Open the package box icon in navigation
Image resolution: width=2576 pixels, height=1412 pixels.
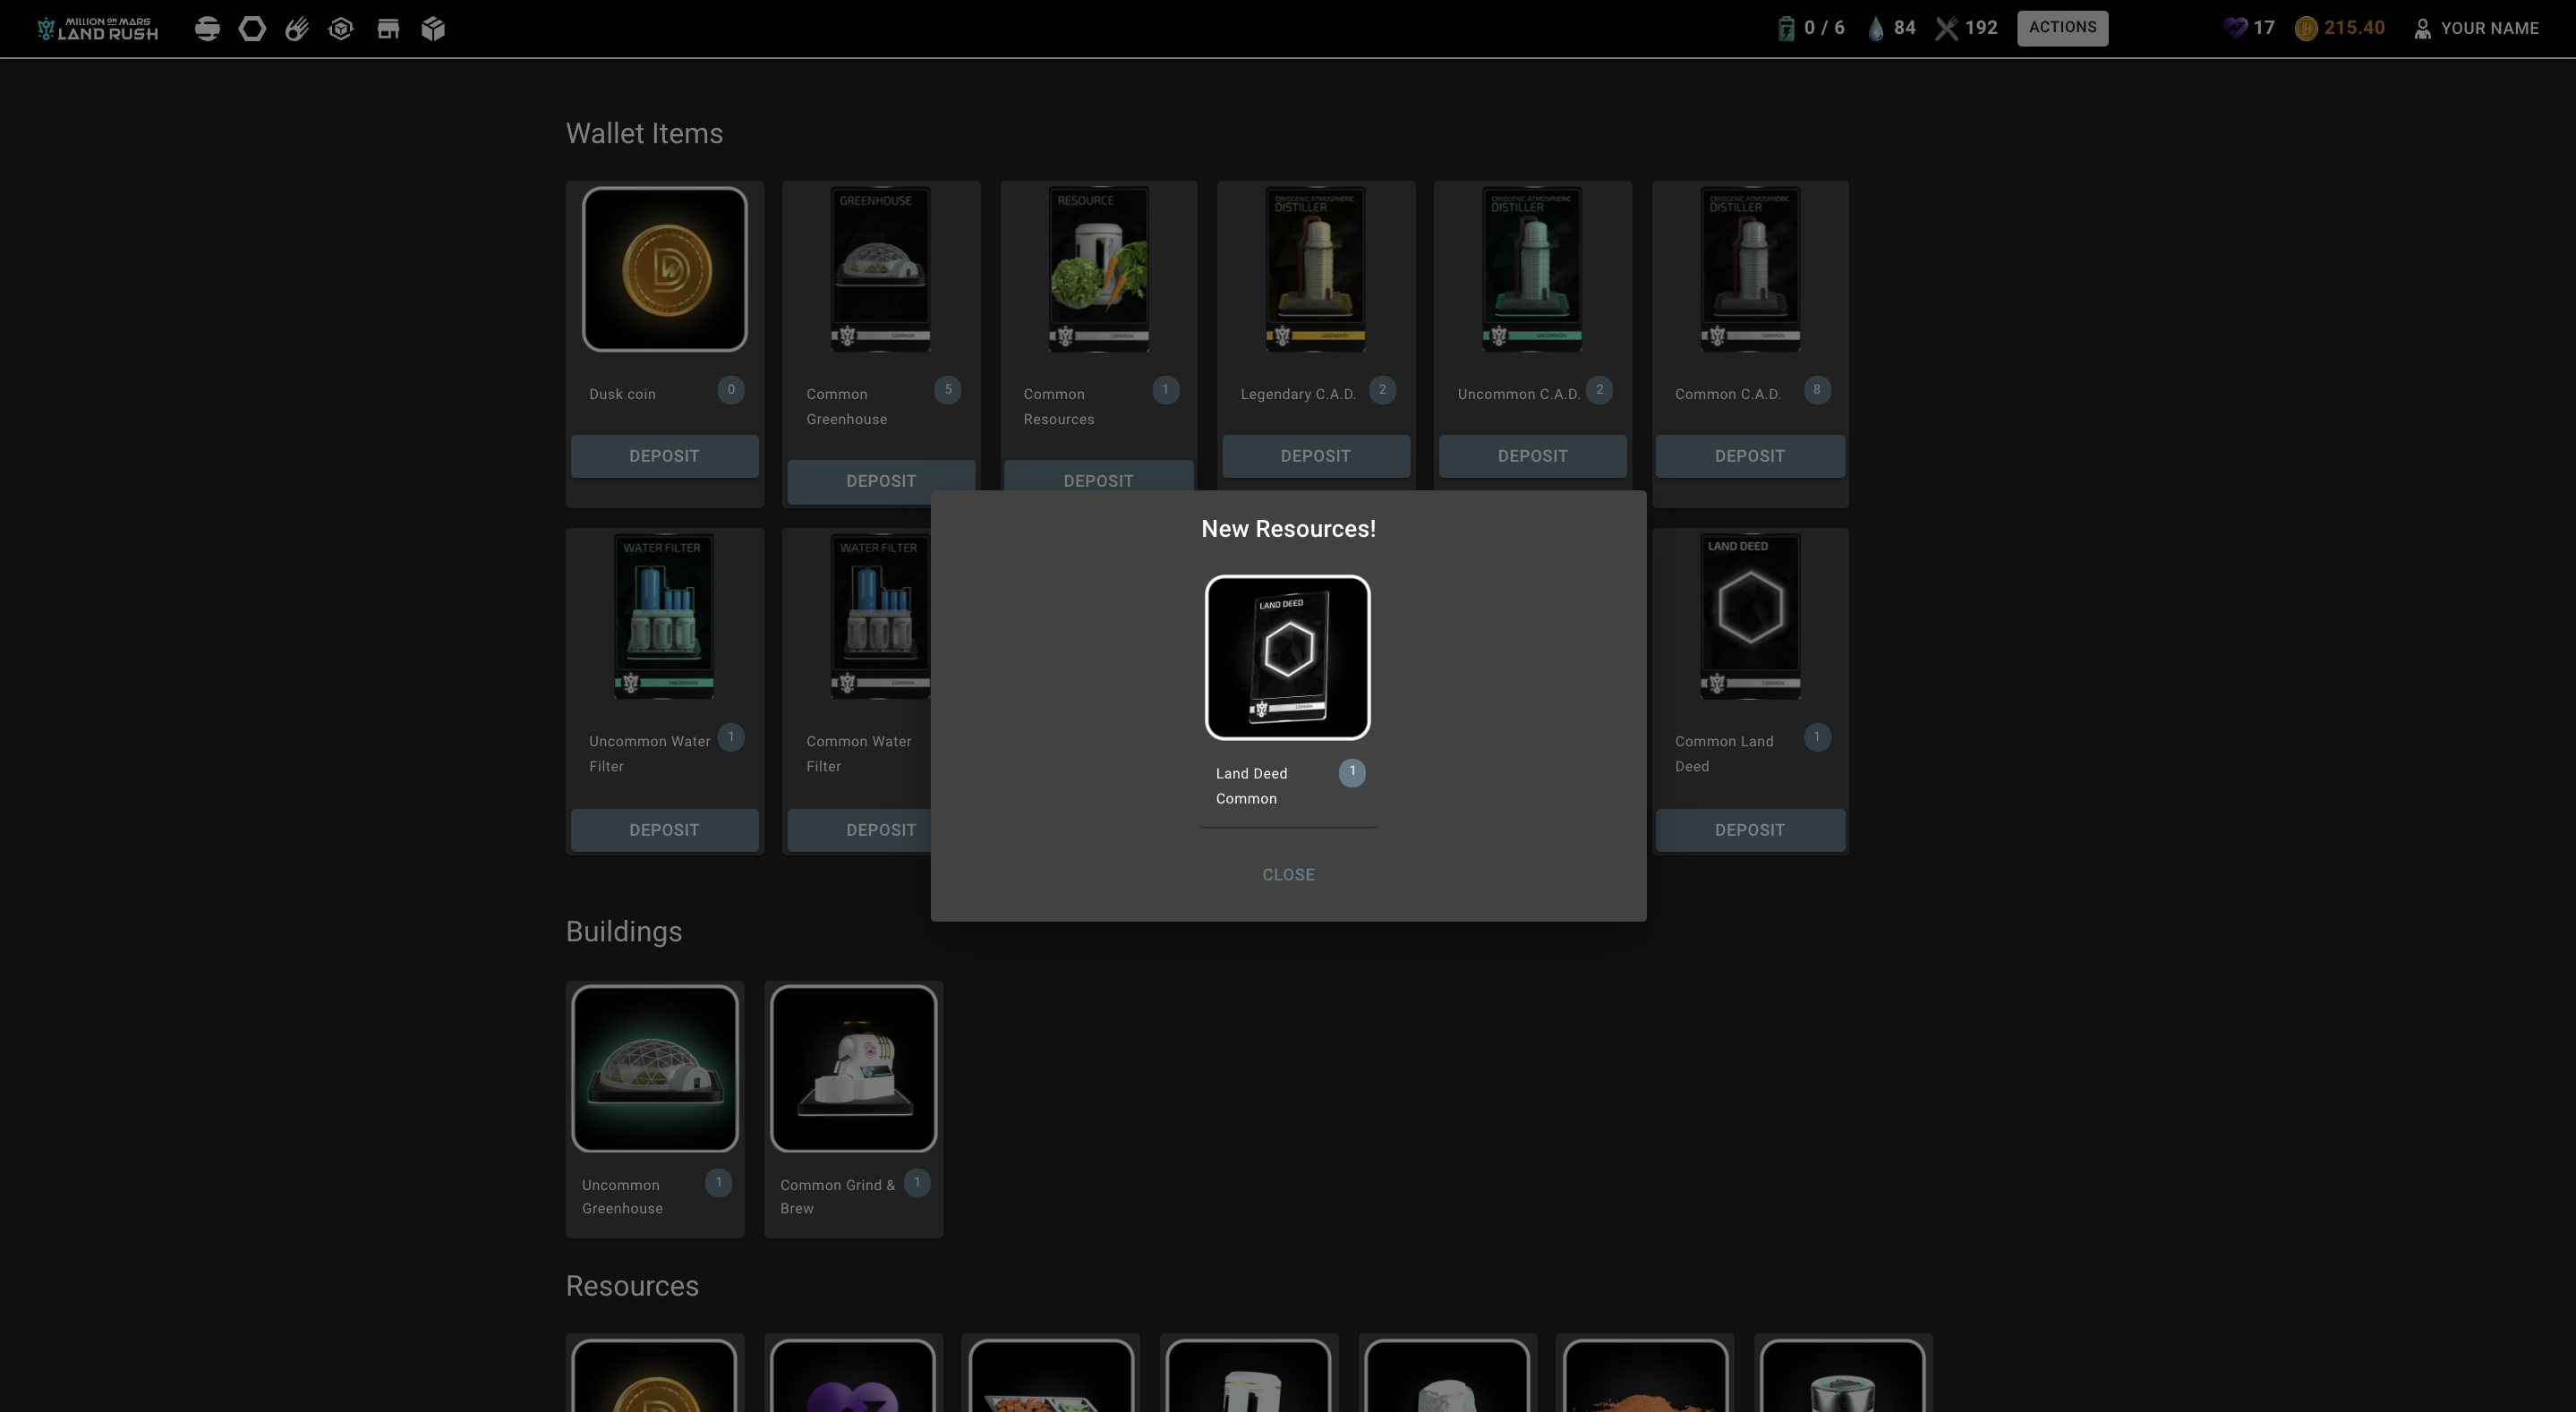433,28
